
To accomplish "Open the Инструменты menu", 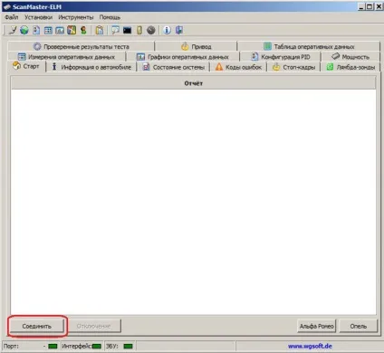I will point(76,17).
